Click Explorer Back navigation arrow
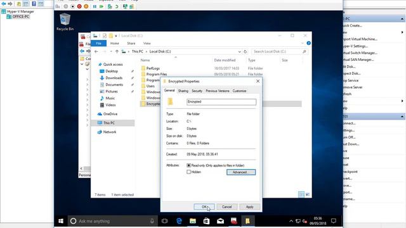 [x=96, y=51]
